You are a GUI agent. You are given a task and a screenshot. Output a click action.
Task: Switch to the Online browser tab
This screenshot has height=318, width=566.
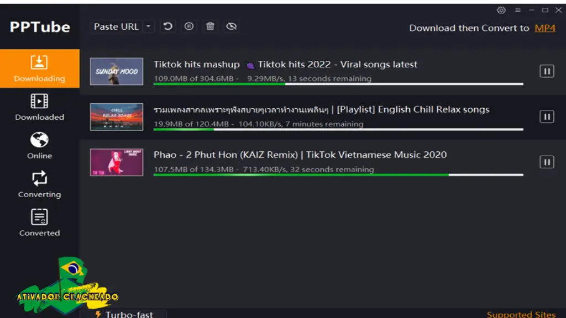click(x=40, y=146)
